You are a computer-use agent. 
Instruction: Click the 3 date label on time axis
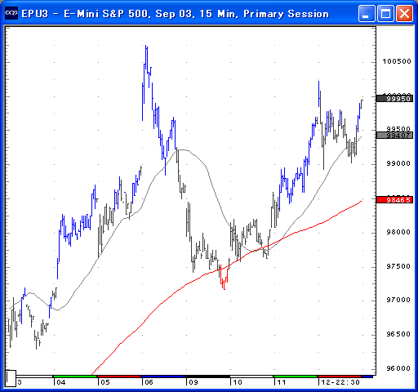[x=20, y=382]
